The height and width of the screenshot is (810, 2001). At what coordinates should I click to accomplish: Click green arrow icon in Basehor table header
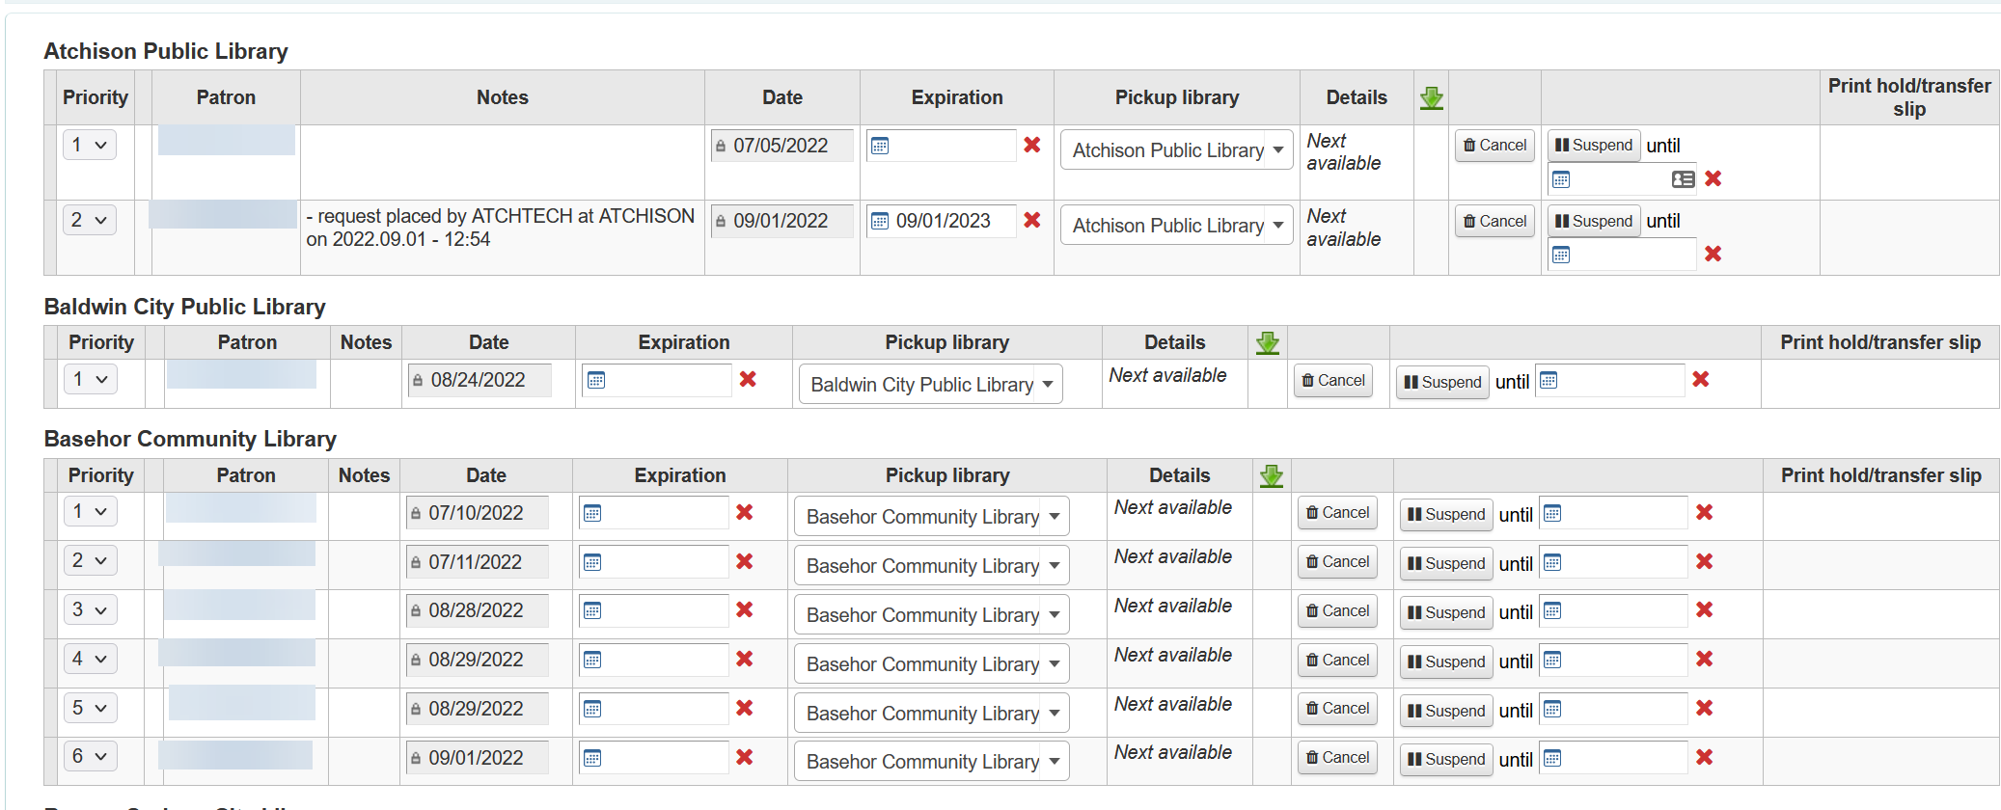click(1271, 475)
